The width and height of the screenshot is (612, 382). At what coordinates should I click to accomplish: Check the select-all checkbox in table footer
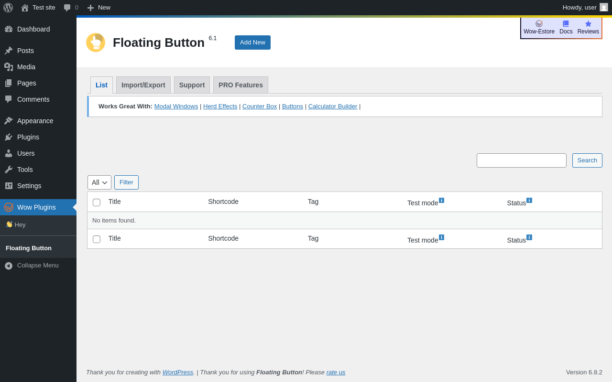click(97, 239)
